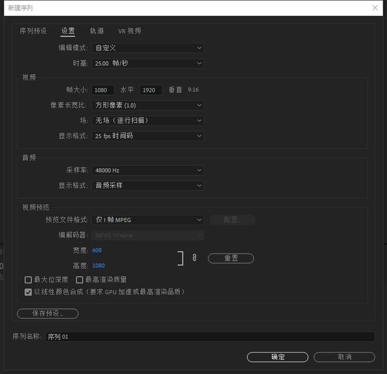Enable the 最高渲染质量 checkbox
This screenshot has width=387, height=374.
pyautogui.click(x=79, y=280)
